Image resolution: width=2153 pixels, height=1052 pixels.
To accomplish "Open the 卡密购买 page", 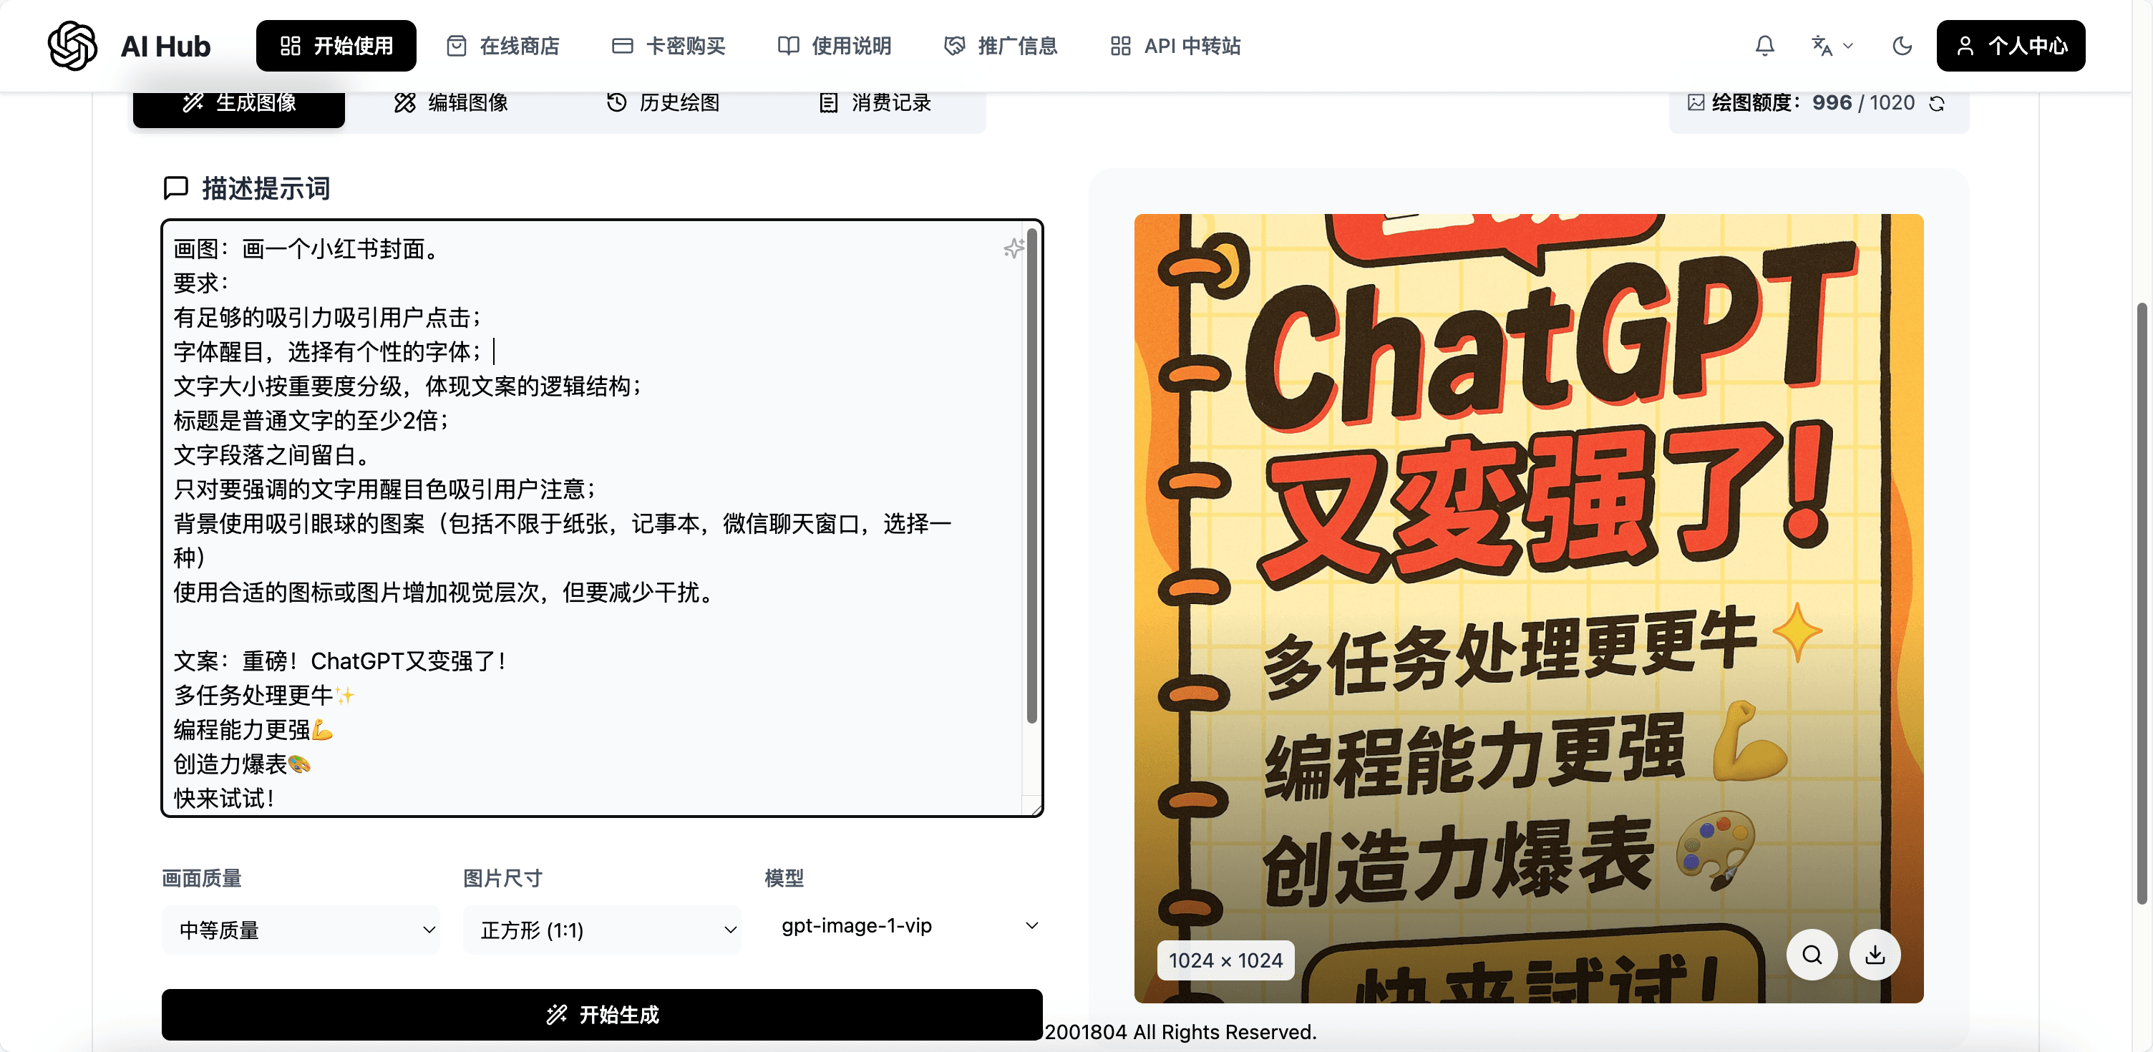I will click(669, 46).
